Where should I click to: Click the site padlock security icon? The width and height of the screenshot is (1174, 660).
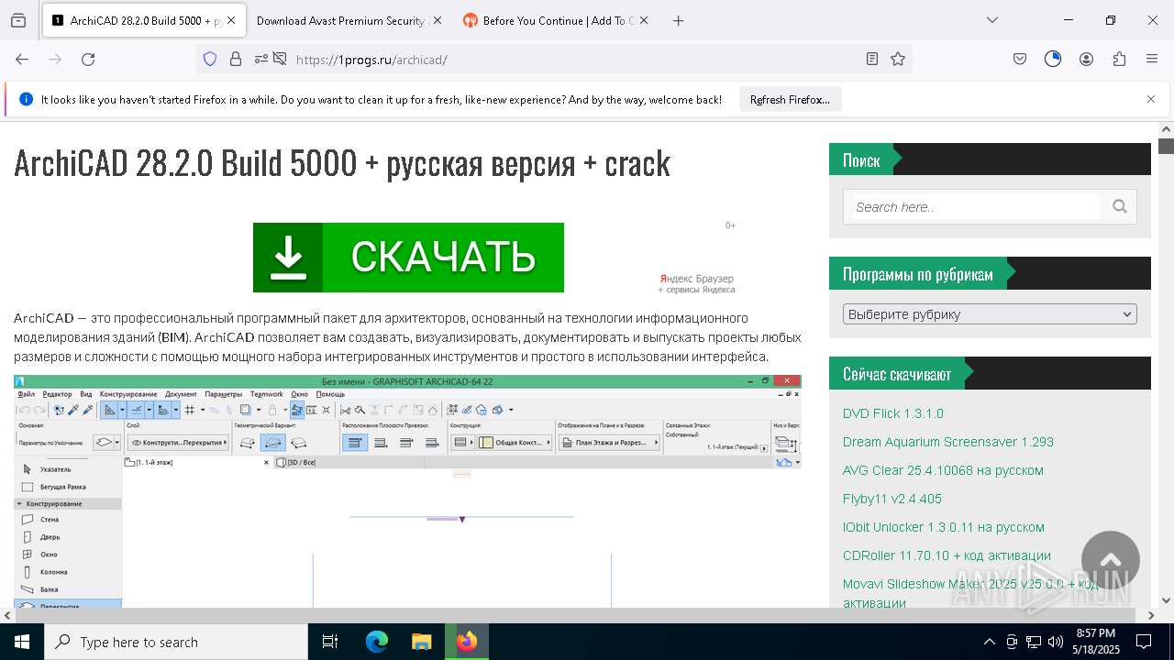[236, 59]
